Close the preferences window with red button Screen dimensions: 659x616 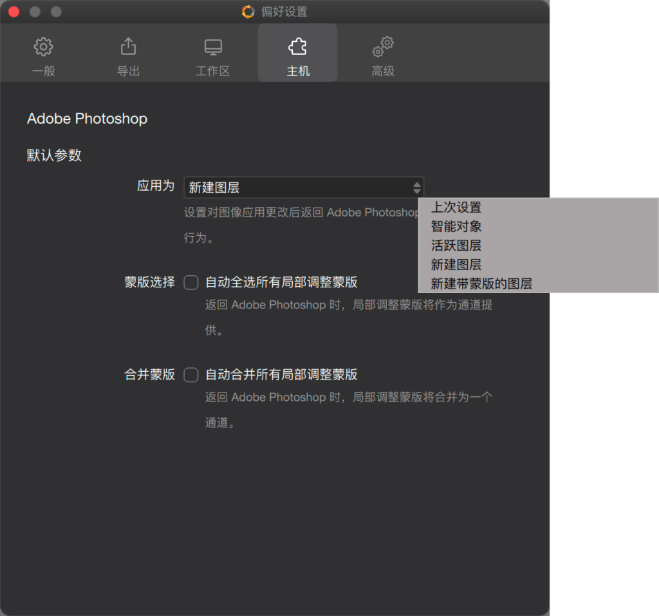click(14, 12)
